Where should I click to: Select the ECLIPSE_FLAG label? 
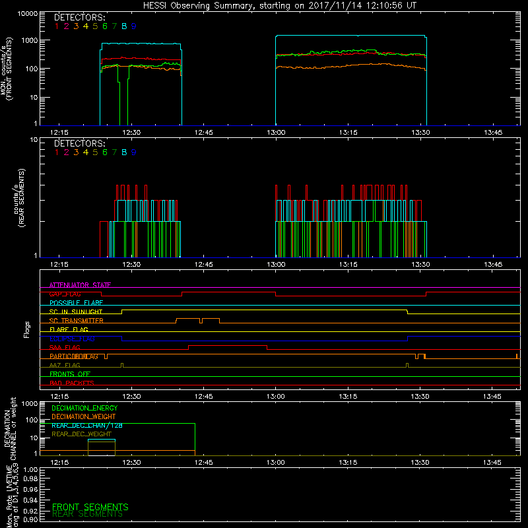click(72, 339)
